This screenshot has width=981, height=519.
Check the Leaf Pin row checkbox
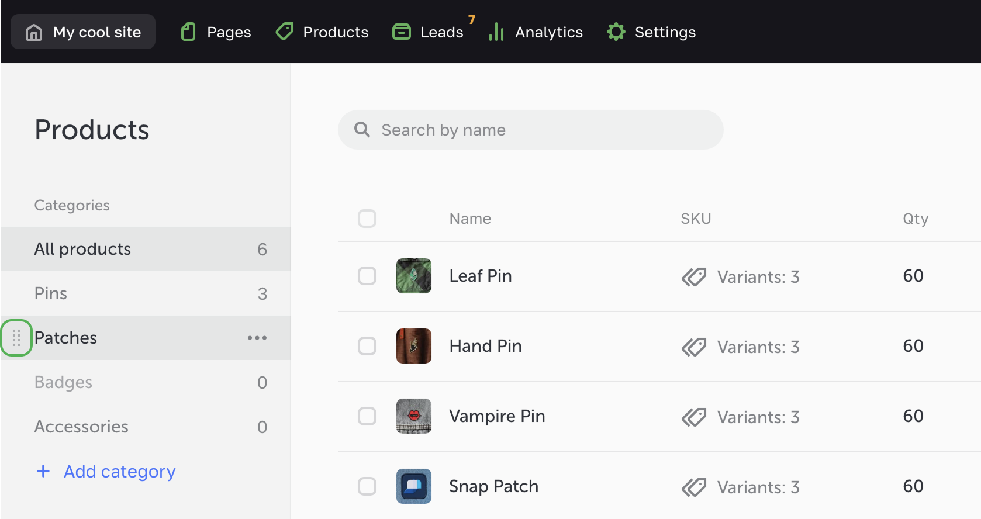[367, 276]
